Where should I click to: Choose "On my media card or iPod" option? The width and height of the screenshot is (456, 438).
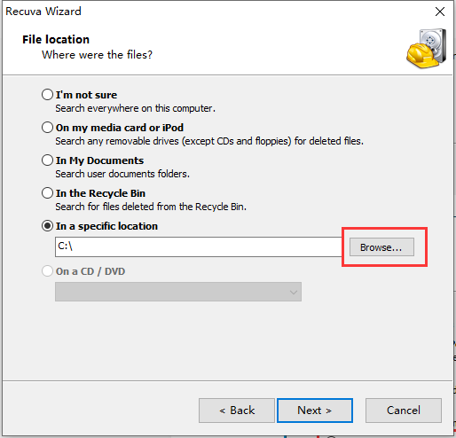tap(47, 128)
